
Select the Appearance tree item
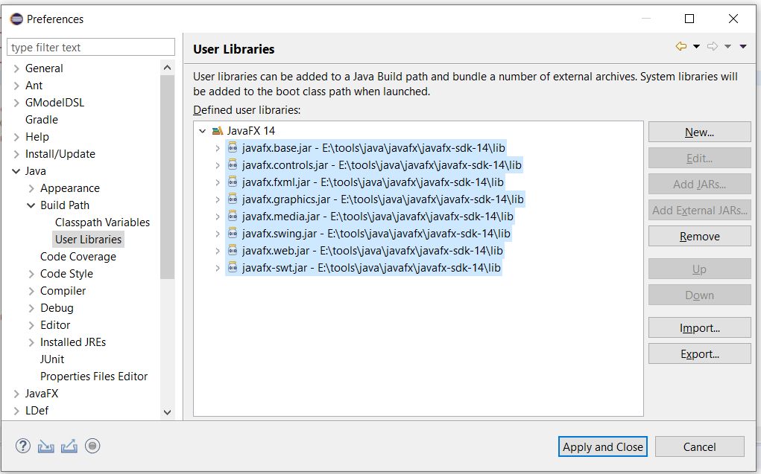[70, 188]
